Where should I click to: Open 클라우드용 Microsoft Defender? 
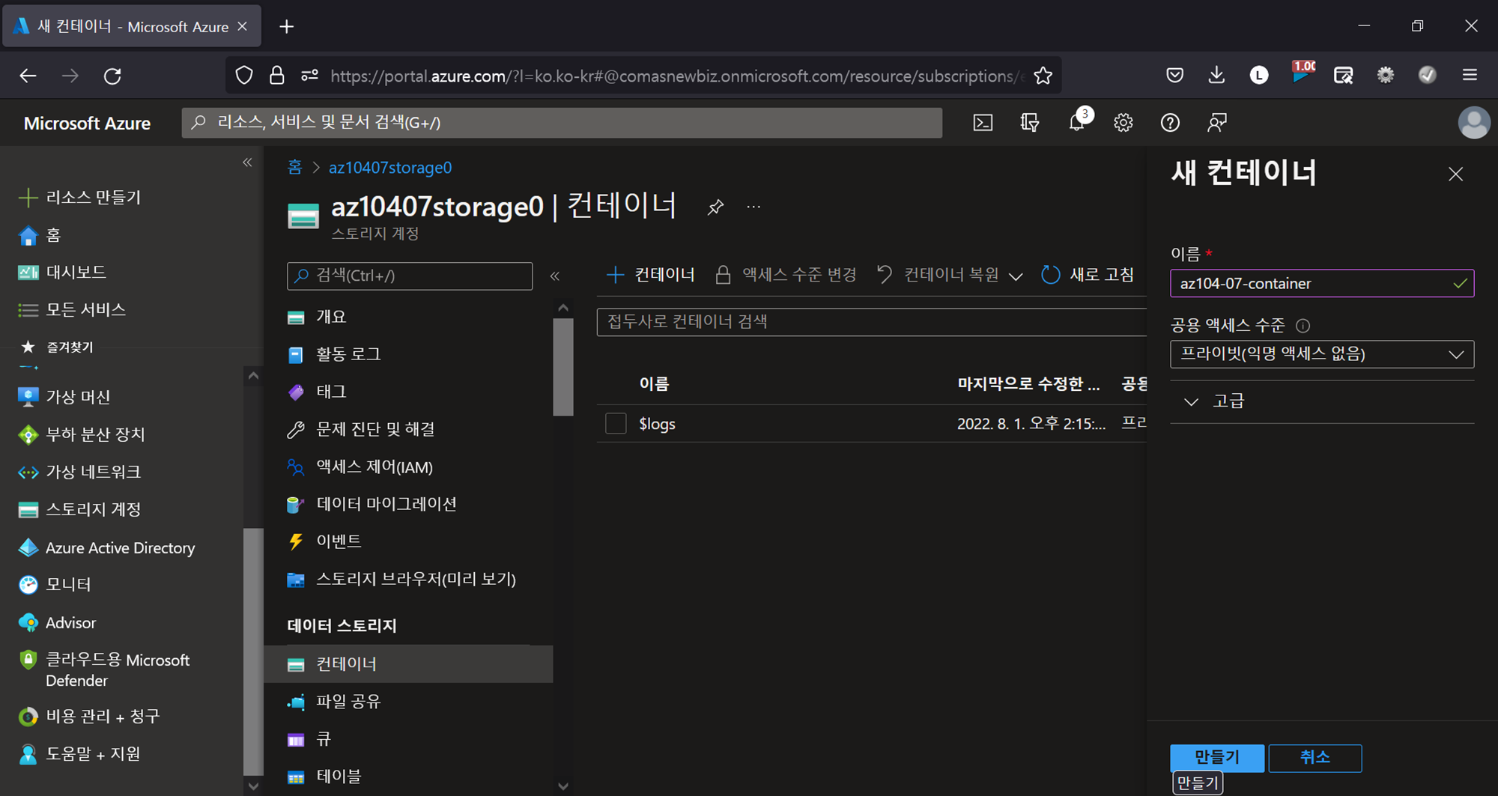click(x=104, y=669)
